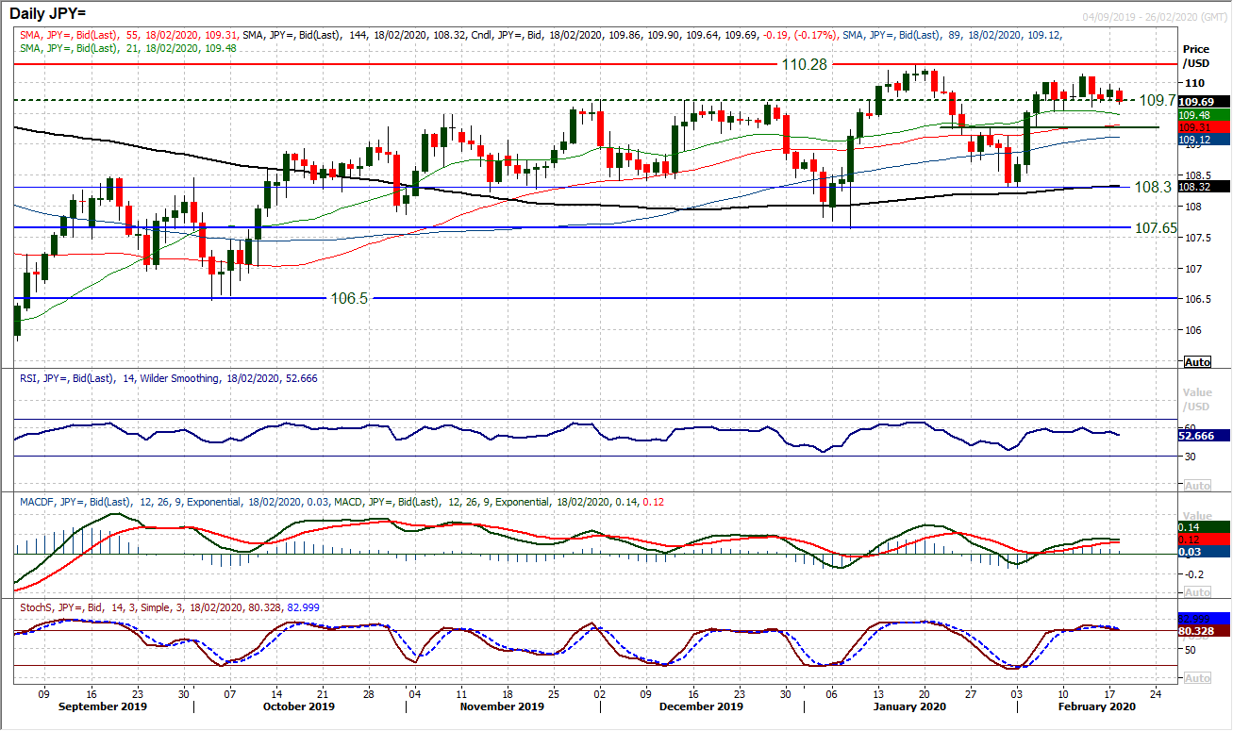This screenshot has width=1233, height=731.
Task: Click the black 109.69 last price tag
Action: click(x=1205, y=101)
